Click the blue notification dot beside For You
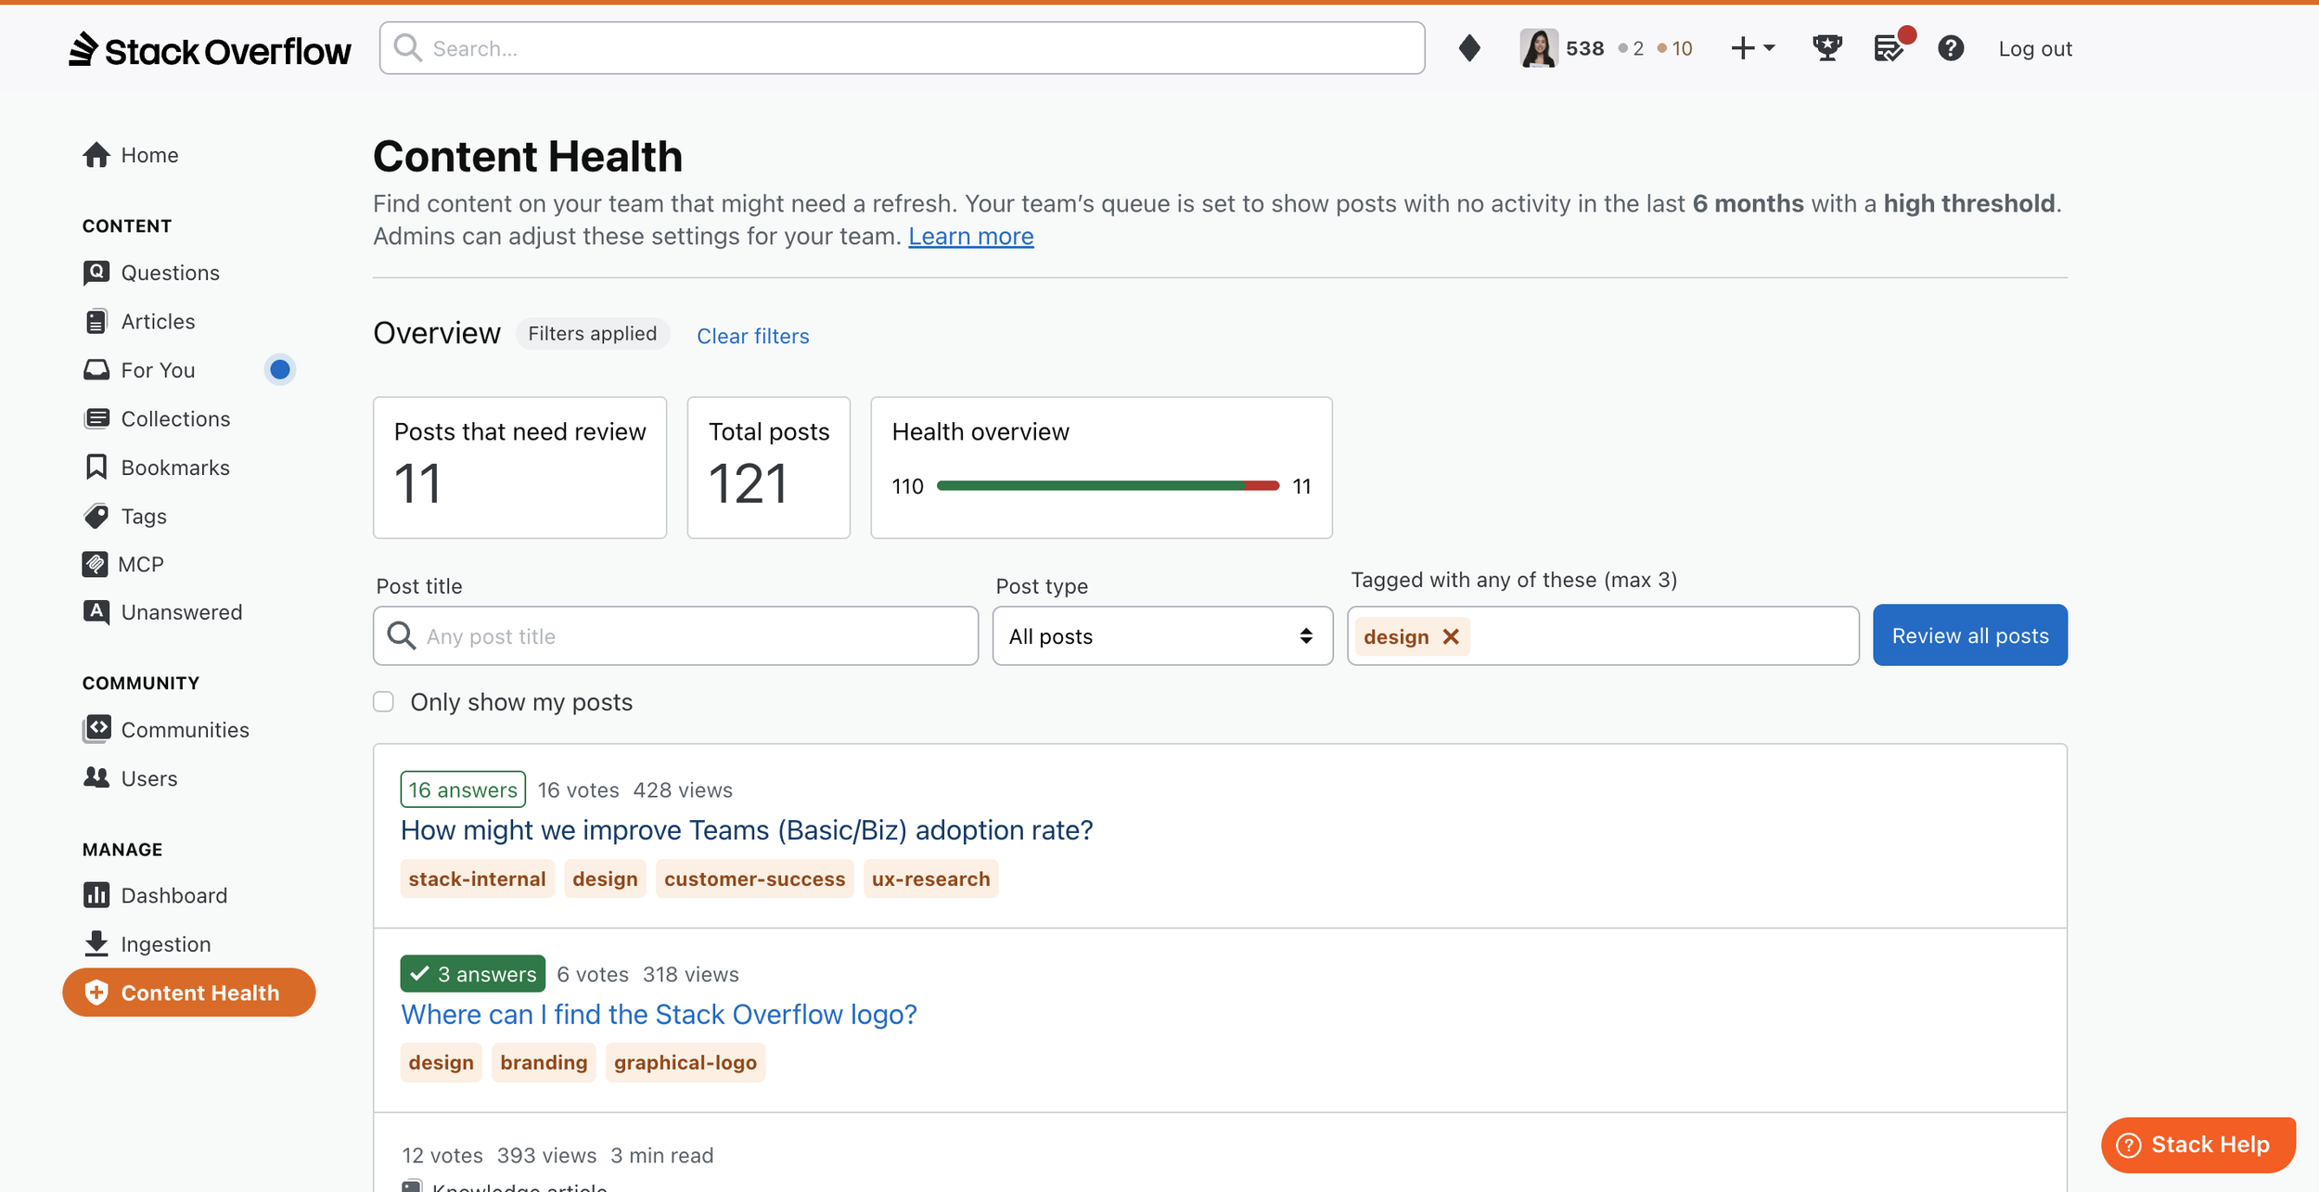Screen dimensions: 2319x1192 tap(280, 370)
